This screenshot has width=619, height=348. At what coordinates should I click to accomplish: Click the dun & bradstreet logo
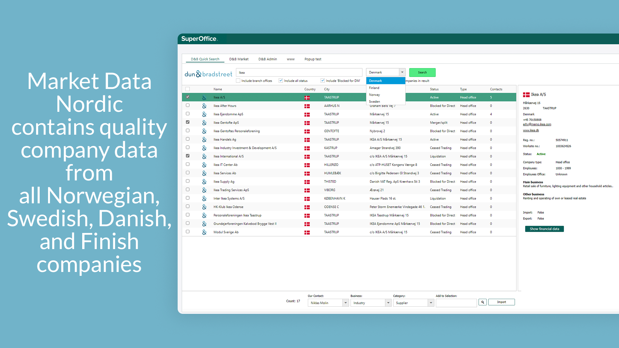pos(208,74)
